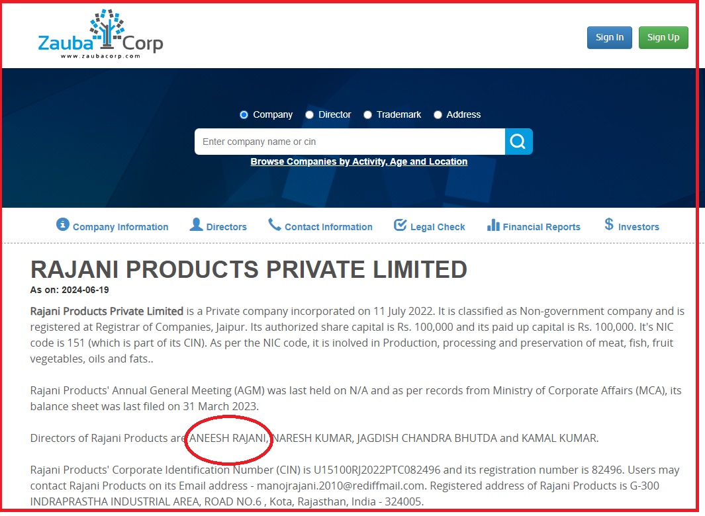Select the Trademark radio button
This screenshot has width=705, height=516.
368,115
